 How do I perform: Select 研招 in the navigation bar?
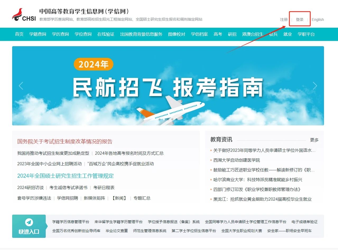click(x=232, y=34)
